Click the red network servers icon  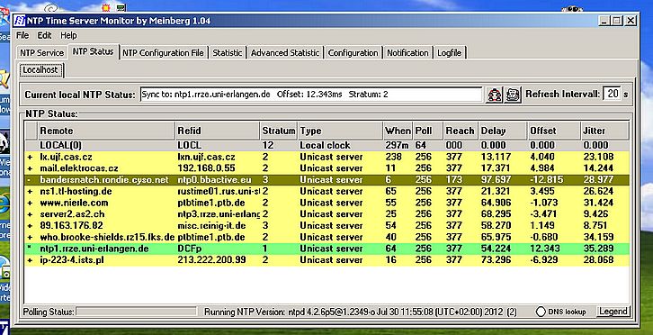click(x=495, y=95)
